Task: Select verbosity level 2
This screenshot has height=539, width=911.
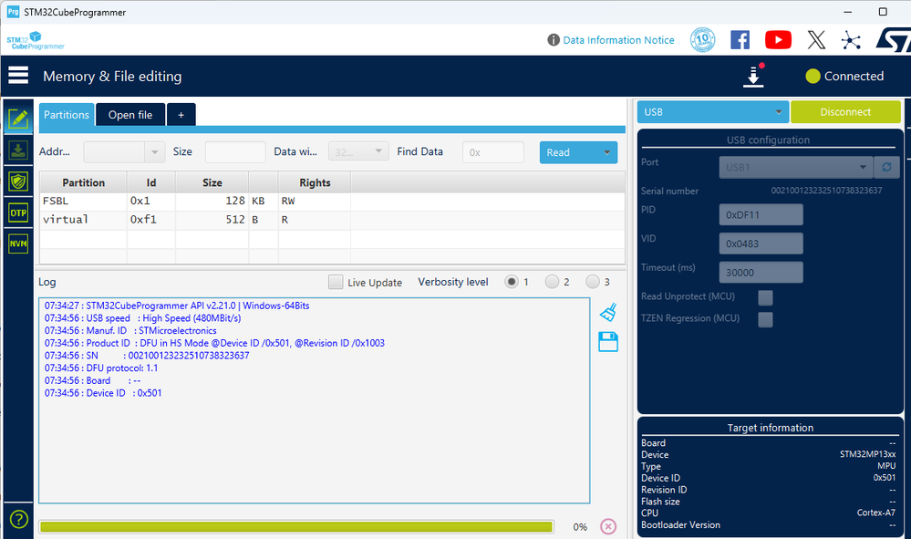Action: 552,282
